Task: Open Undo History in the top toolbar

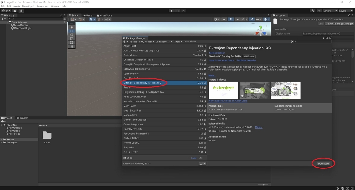Action: click(x=313, y=11)
